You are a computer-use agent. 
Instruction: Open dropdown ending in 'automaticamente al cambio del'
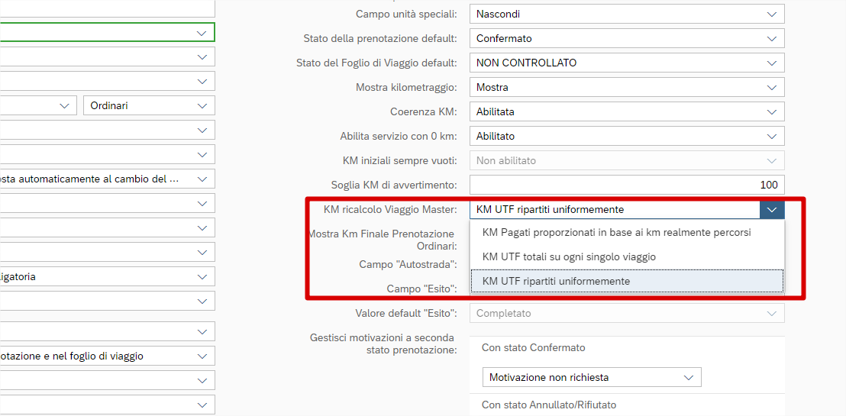tap(202, 179)
